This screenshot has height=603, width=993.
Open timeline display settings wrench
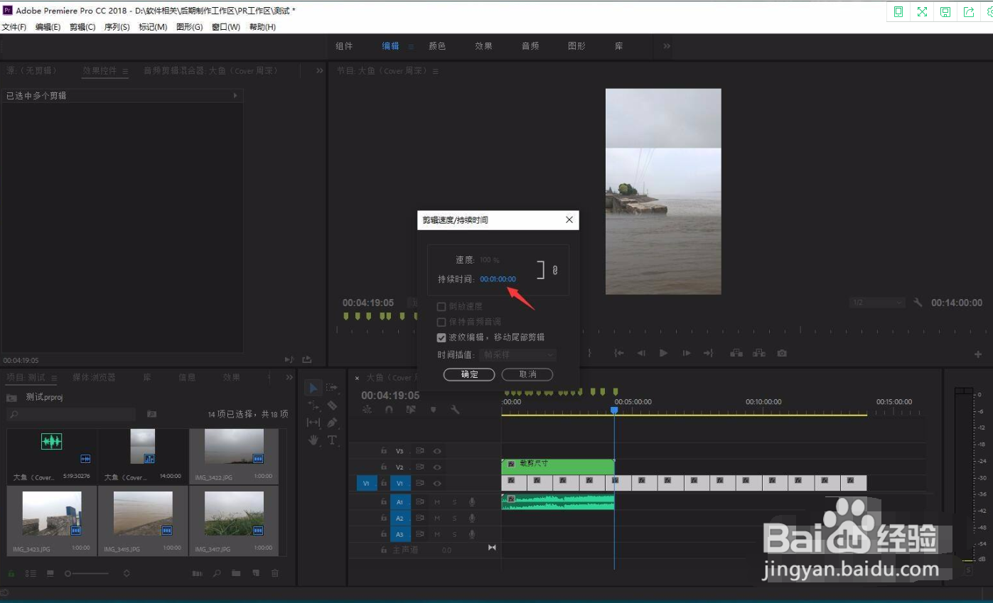point(455,410)
